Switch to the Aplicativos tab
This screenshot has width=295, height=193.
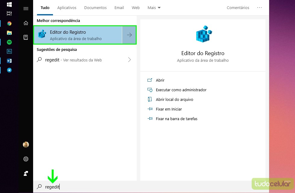pyautogui.click(x=67, y=8)
